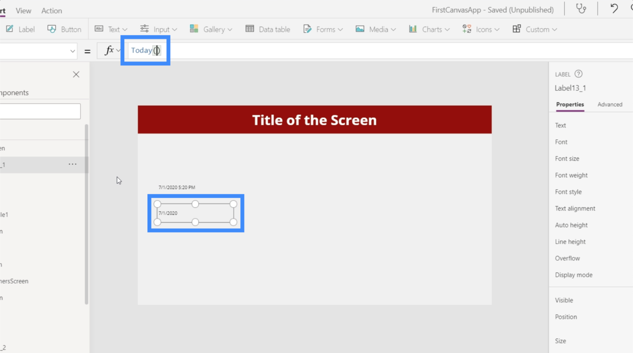Click the tree view search box

[40, 111]
